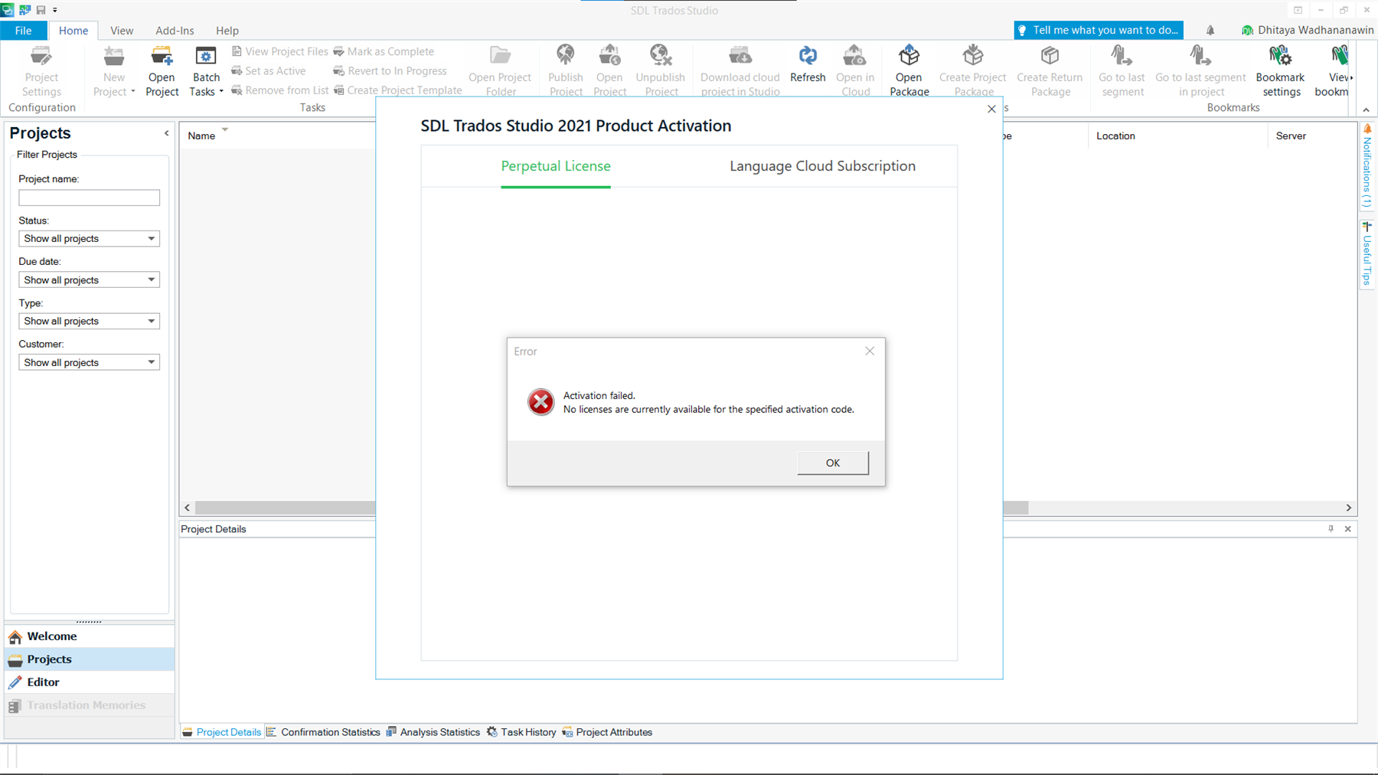The width and height of the screenshot is (1378, 775).
Task: Go to the Welcome view
Action: pos(90,636)
